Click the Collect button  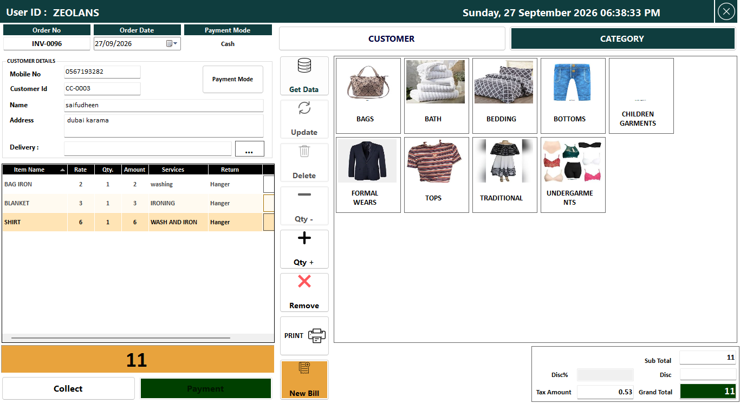pyautogui.click(x=68, y=388)
